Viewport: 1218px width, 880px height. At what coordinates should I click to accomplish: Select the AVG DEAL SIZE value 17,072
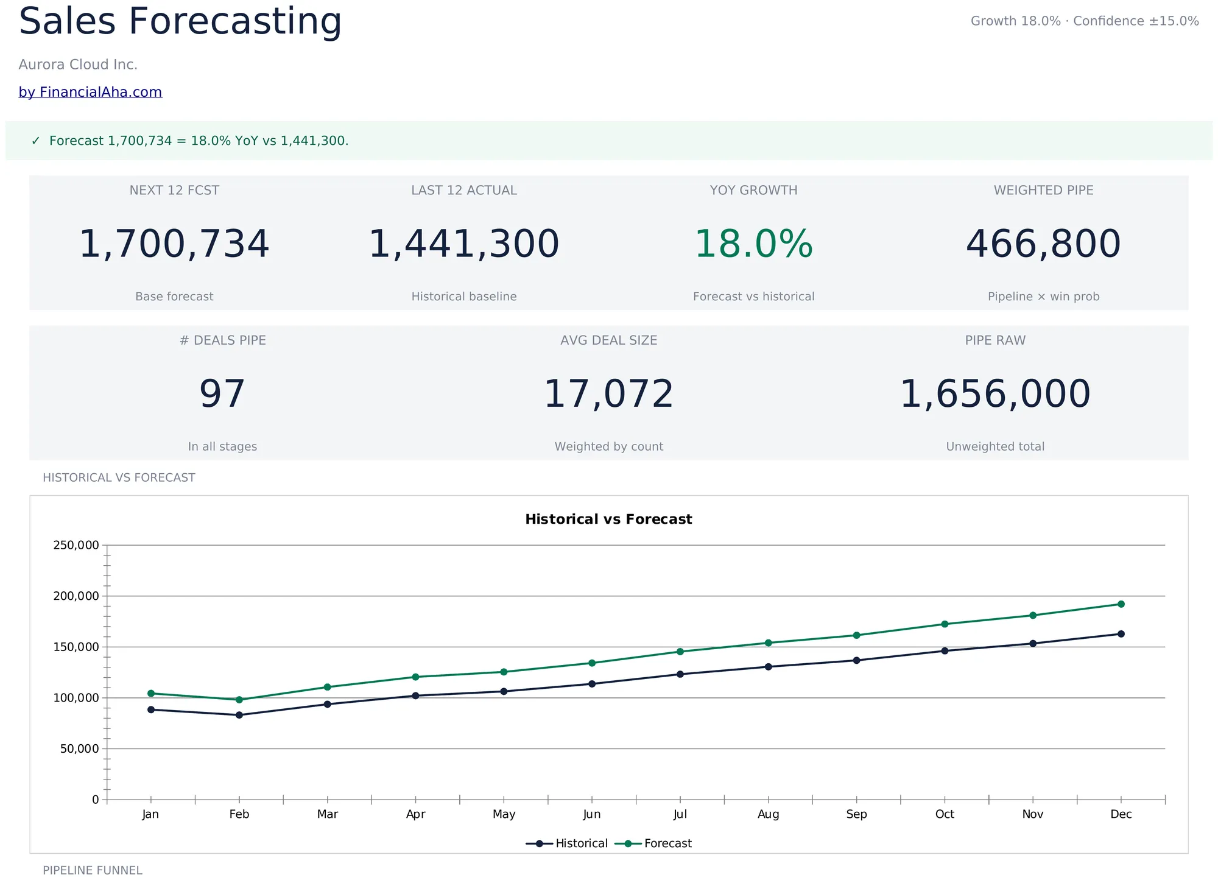click(x=609, y=394)
